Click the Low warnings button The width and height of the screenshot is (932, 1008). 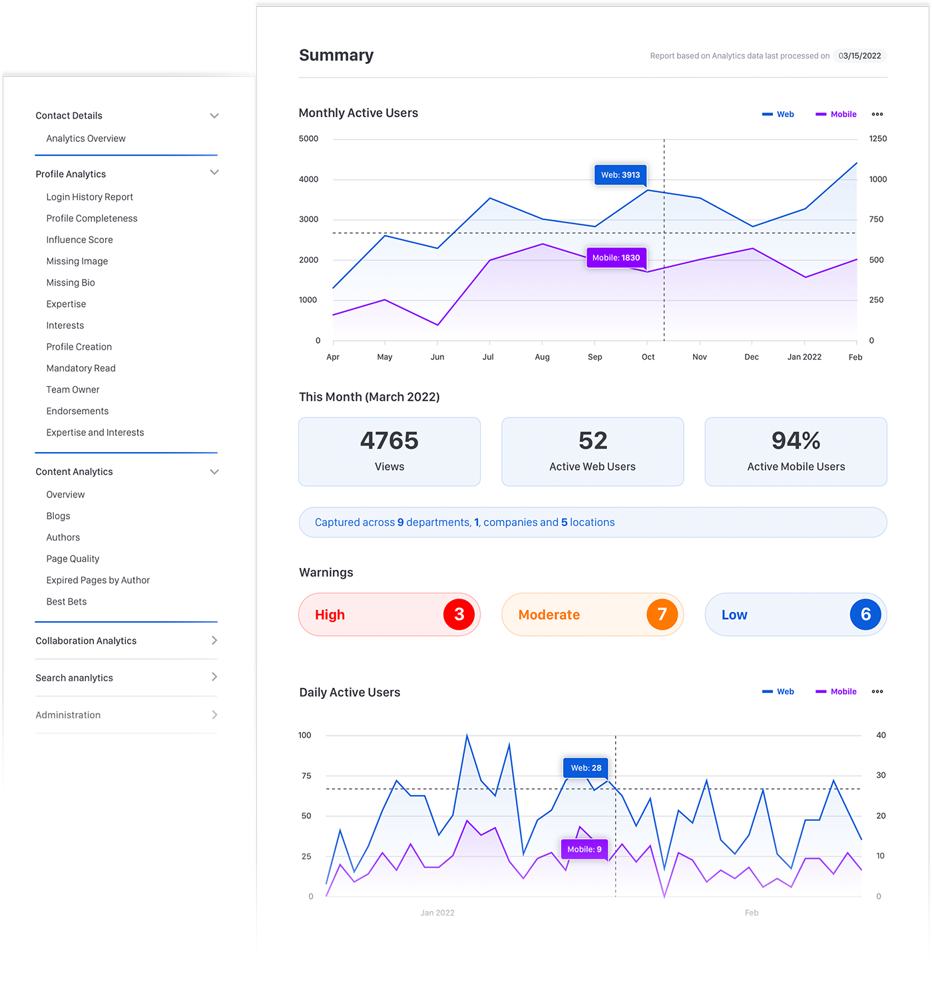click(796, 615)
